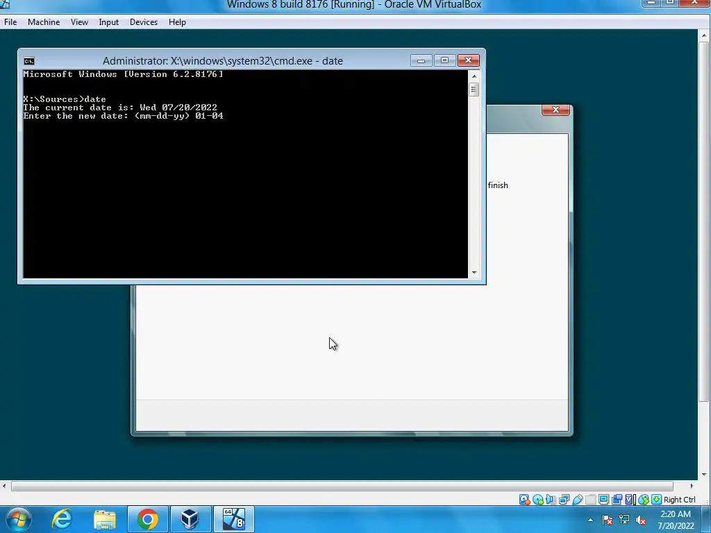Click the Right Ctrl host key label
711x533 pixels.
pyautogui.click(x=679, y=500)
